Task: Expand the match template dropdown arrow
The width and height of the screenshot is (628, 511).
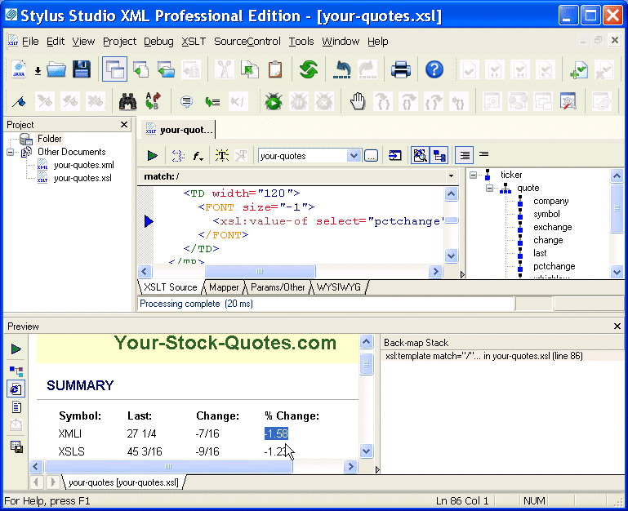Action: pos(452,176)
